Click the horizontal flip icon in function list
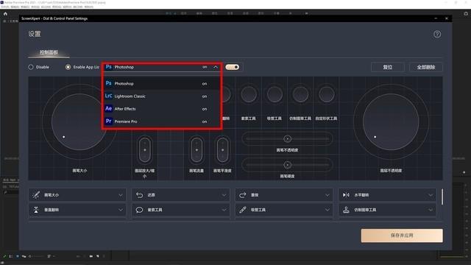Screen dimensions: 471x265 coord(346,195)
